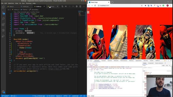Open the File menu in VS Code
Screen dimensions: 173x97
coord(2,3)
